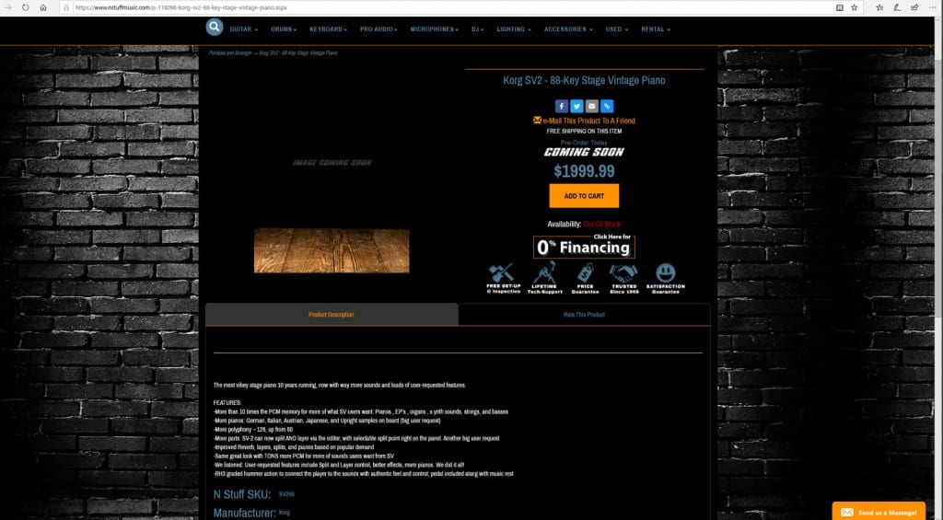The height and width of the screenshot is (520, 943).
Task: Click the $1999.99 price text
Action: tap(584, 171)
